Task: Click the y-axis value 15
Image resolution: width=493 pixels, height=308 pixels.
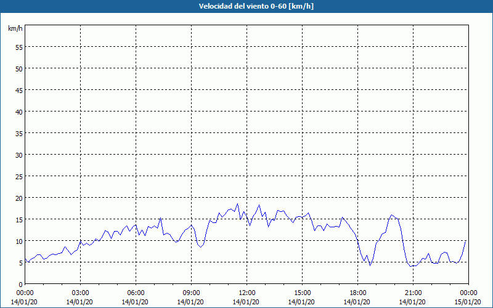Action: (19, 220)
